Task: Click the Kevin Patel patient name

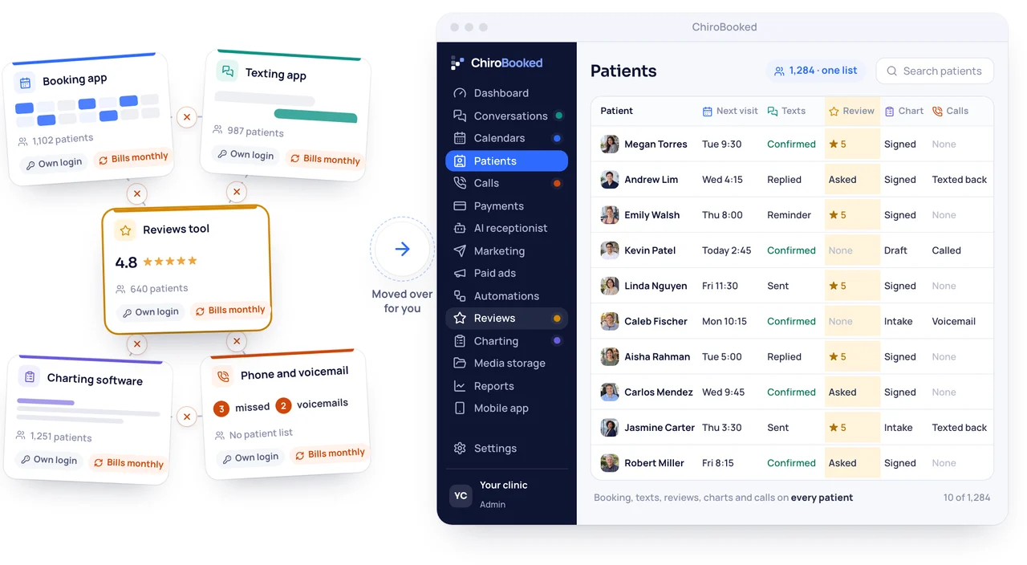Action: pos(650,250)
